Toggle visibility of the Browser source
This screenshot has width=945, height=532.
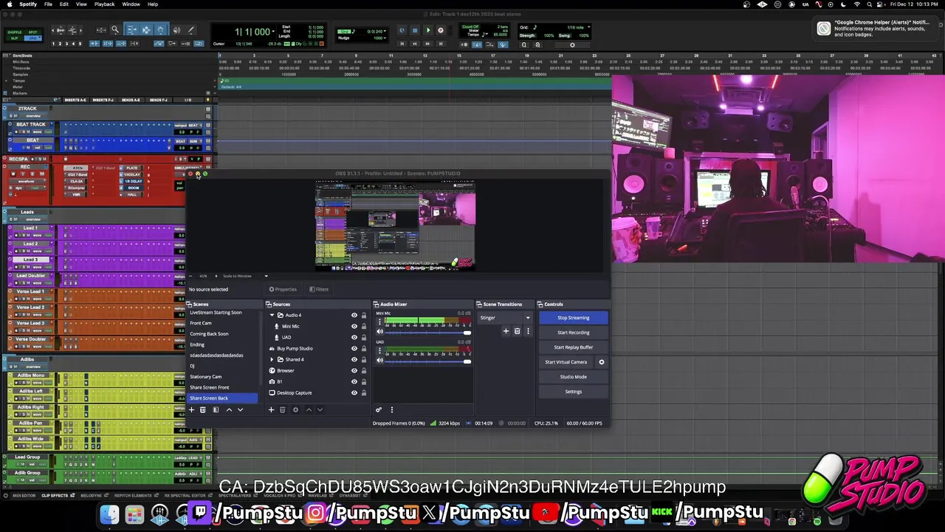pos(354,370)
